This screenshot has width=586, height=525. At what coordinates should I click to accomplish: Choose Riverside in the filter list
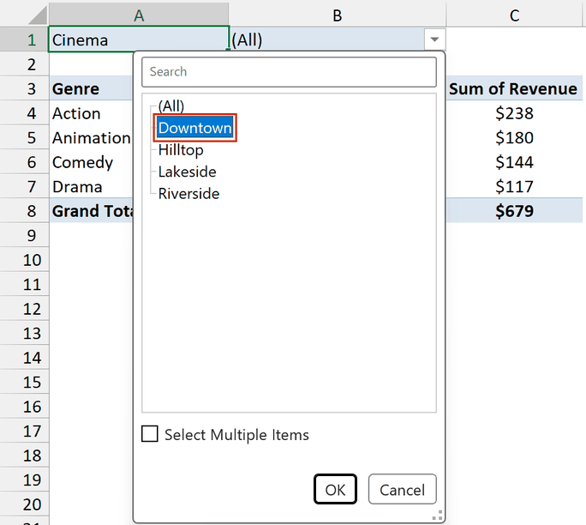coord(188,194)
